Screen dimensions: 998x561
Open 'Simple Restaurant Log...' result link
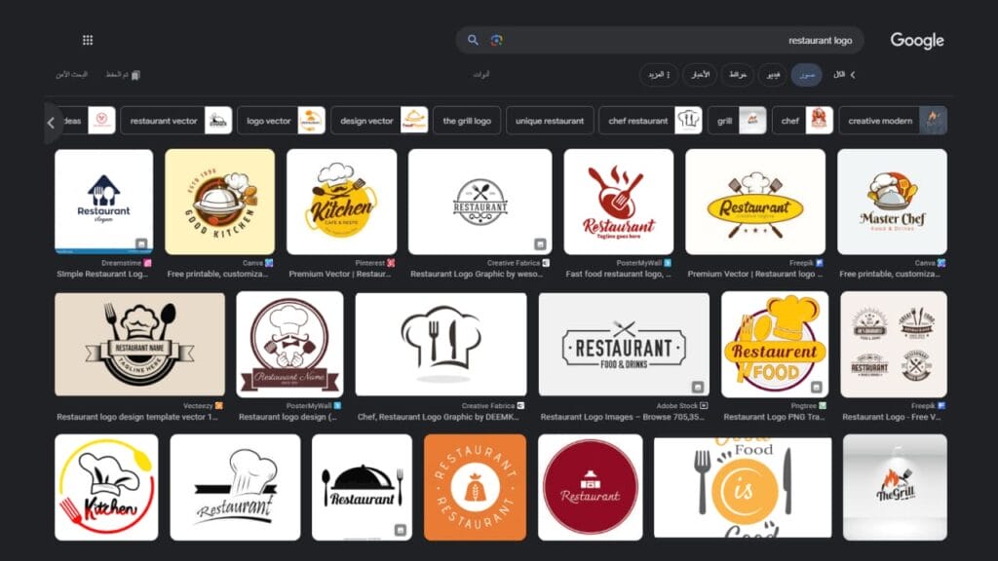[x=102, y=274]
